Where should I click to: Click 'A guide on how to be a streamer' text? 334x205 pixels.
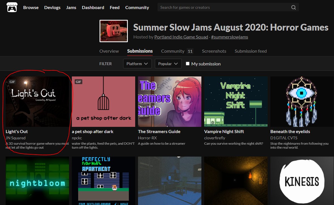pyautogui.click(x=162, y=144)
